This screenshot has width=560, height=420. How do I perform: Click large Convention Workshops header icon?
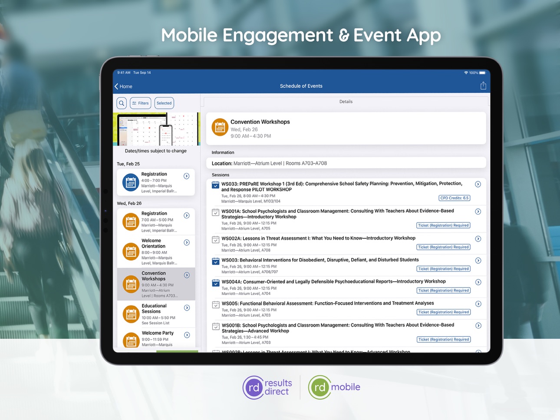coord(220,128)
